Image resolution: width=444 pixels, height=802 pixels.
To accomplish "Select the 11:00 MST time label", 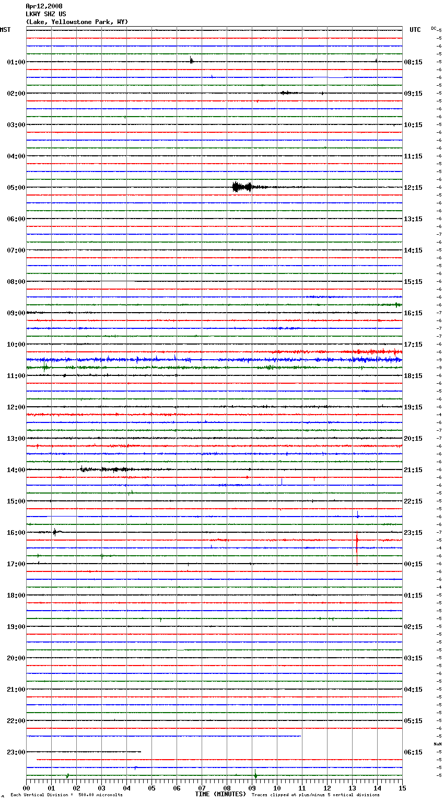I will [x=16, y=376].
